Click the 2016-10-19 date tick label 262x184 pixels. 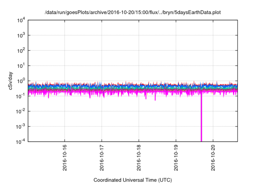[176, 158]
